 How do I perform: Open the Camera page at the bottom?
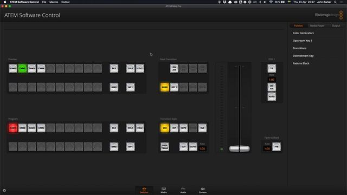tap(202, 190)
